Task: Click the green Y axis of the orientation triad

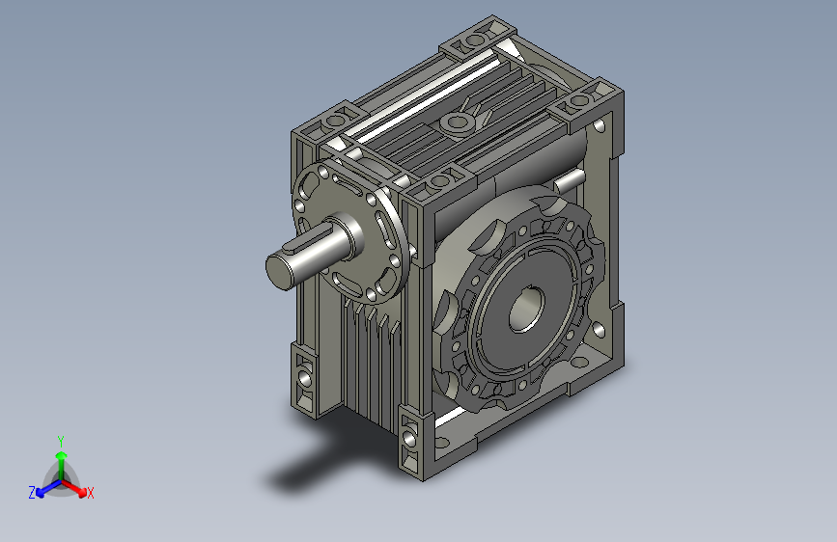Action: (62, 466)
